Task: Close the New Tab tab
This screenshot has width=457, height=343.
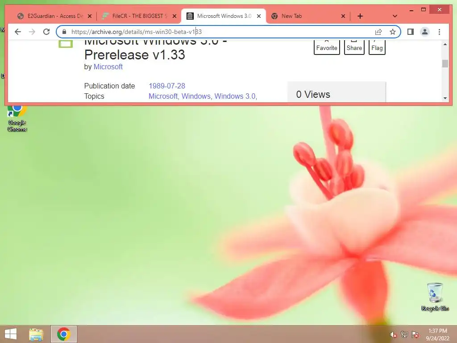Action: [343, 16]
